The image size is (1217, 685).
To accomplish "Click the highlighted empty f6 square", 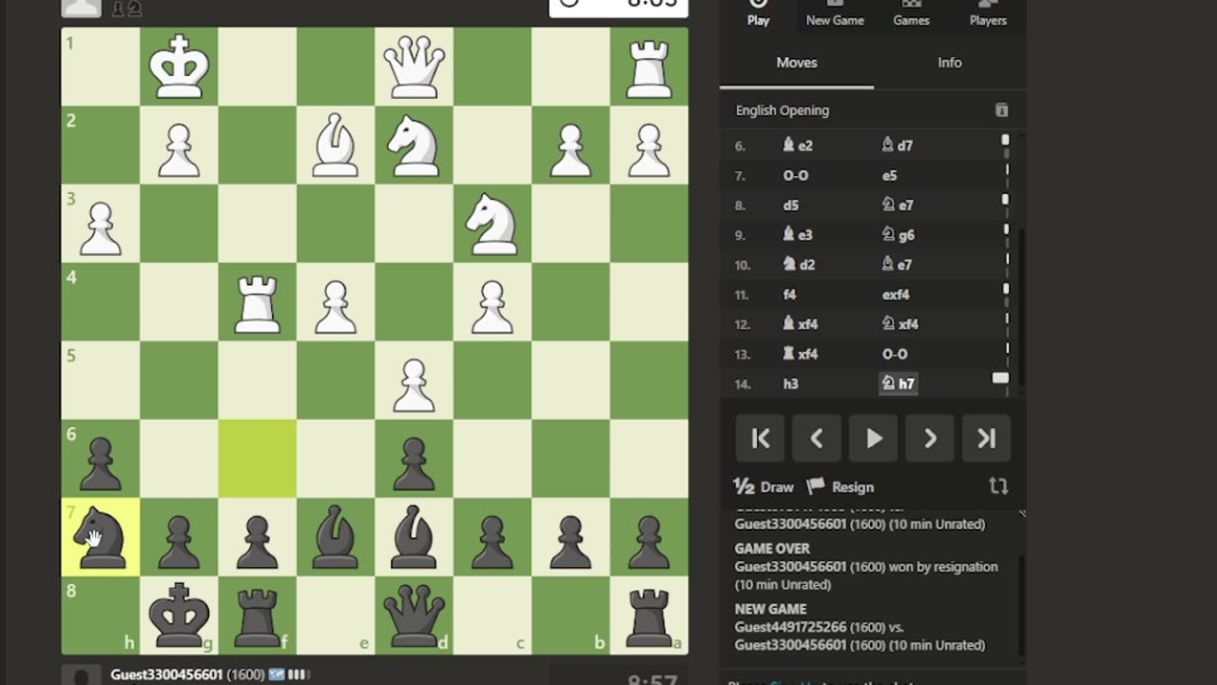I will click(257, 459).
